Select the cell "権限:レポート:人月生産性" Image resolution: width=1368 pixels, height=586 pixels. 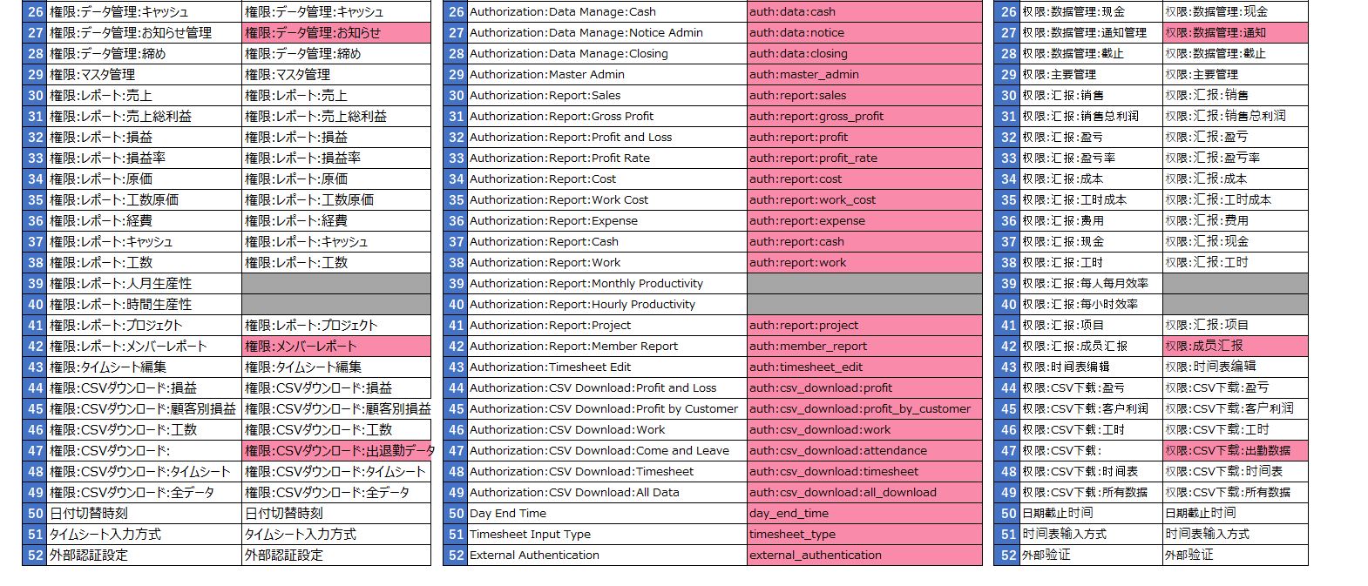pyautogui.click(x=144, y=284)
